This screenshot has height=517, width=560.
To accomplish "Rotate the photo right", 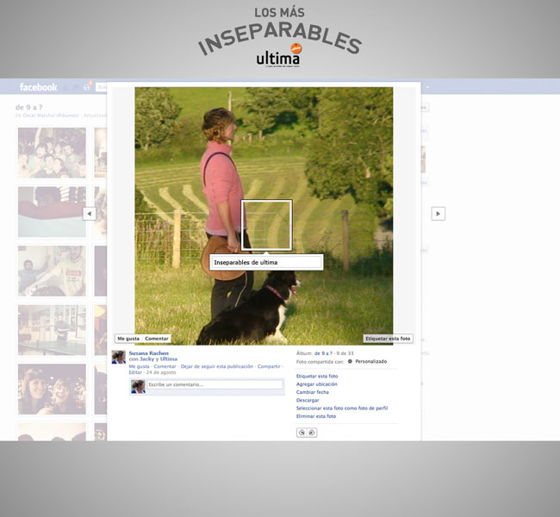I will [x=312, y=433].
